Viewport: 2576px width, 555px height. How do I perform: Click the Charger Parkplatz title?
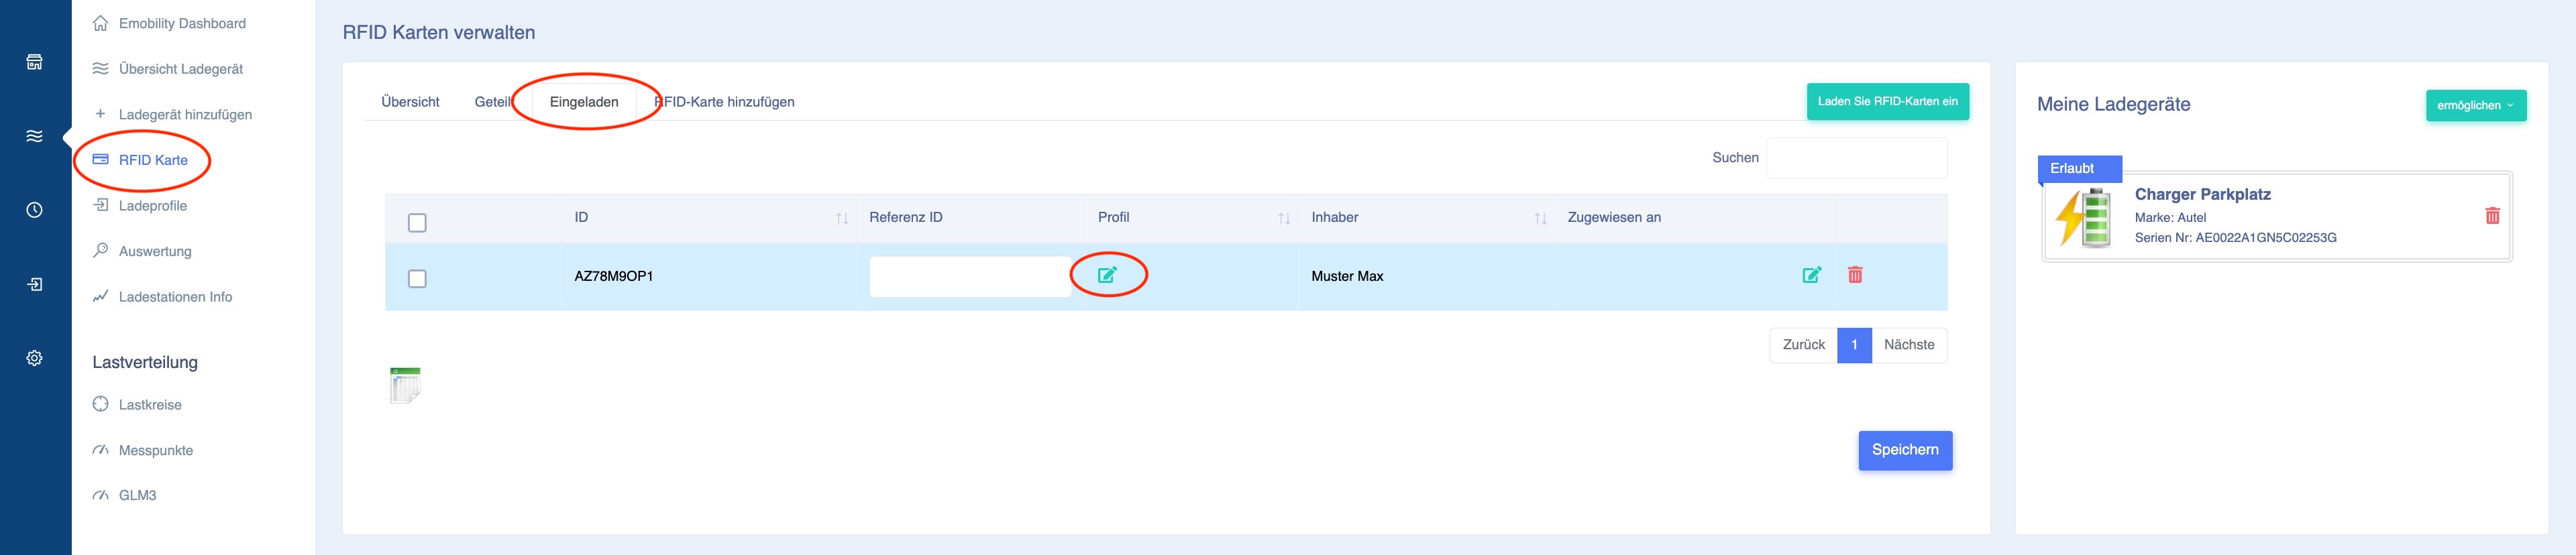click(x=2202, y=195)
